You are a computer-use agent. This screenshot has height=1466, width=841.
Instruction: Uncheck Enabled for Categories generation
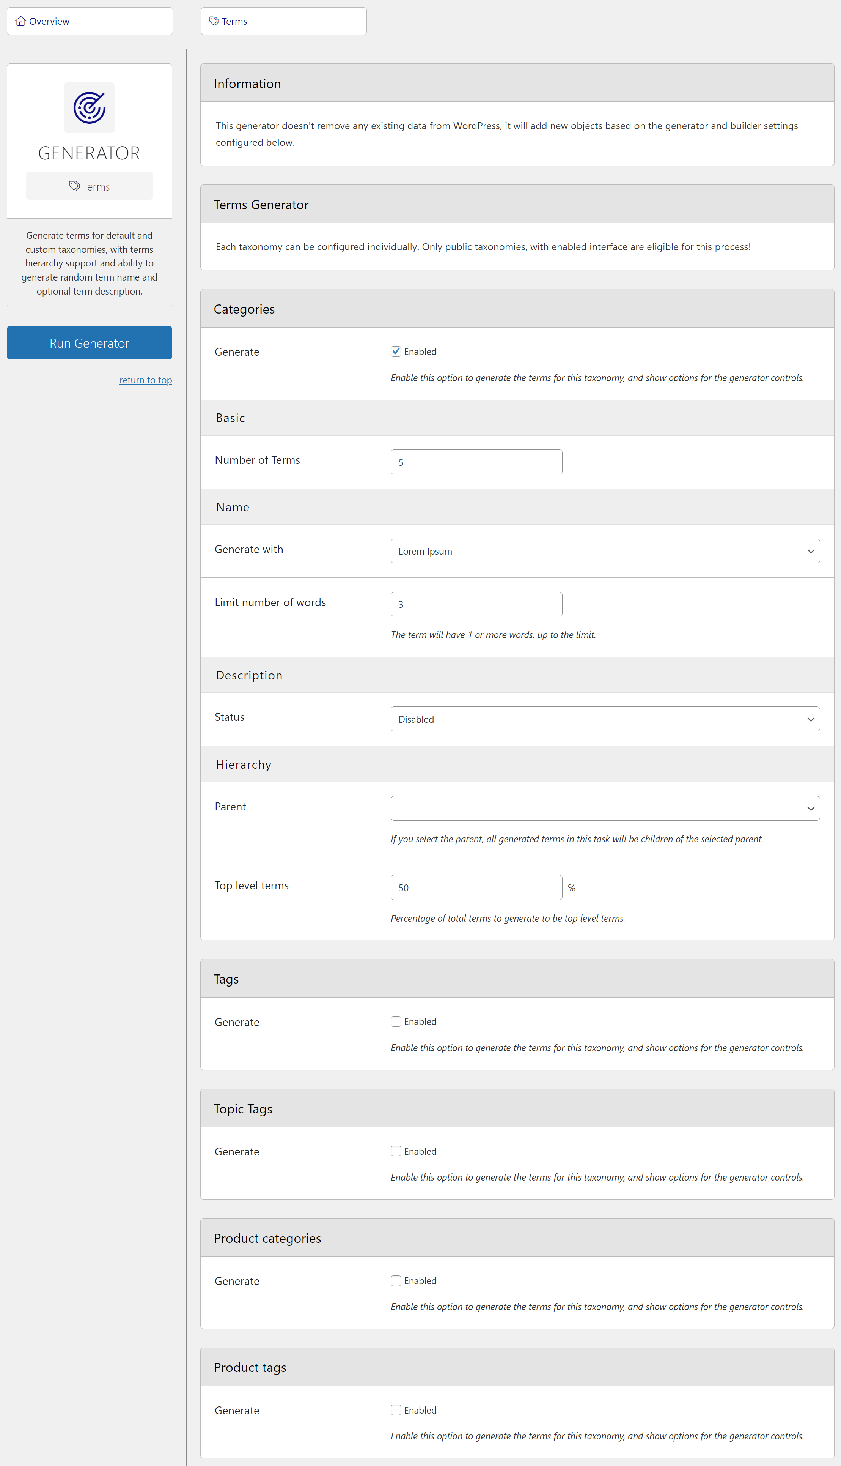pos(396,352)
